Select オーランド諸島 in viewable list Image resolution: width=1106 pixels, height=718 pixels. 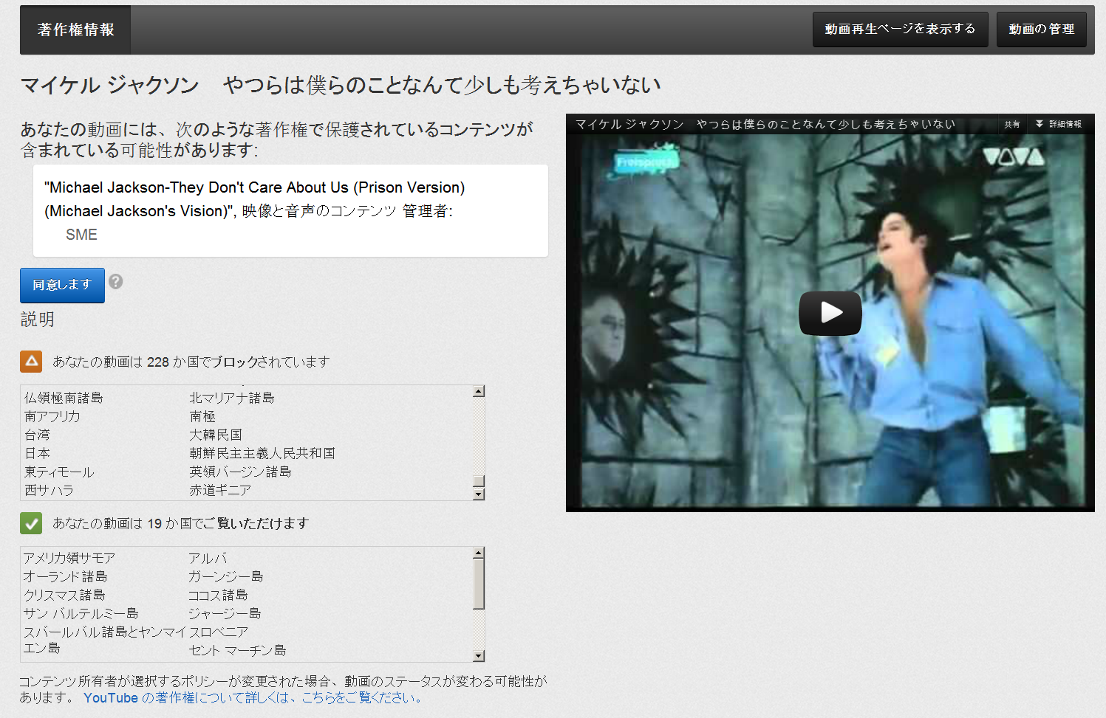[x=66, y=576]
